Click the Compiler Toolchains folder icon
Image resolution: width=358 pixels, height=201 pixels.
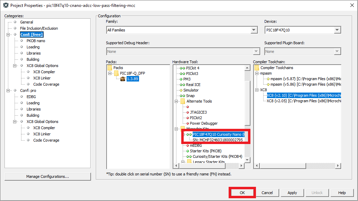[257, 68]
